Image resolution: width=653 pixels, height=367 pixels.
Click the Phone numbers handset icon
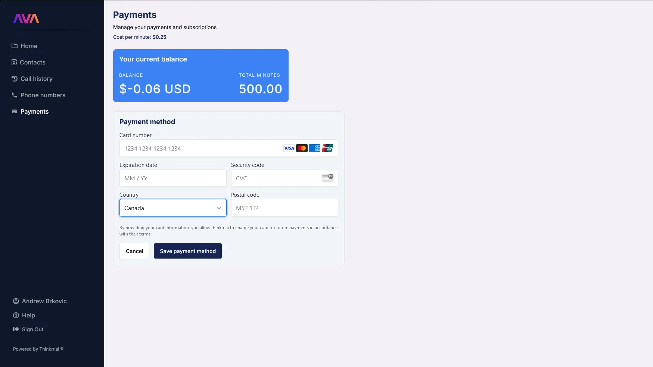click(x=15, y=95)
